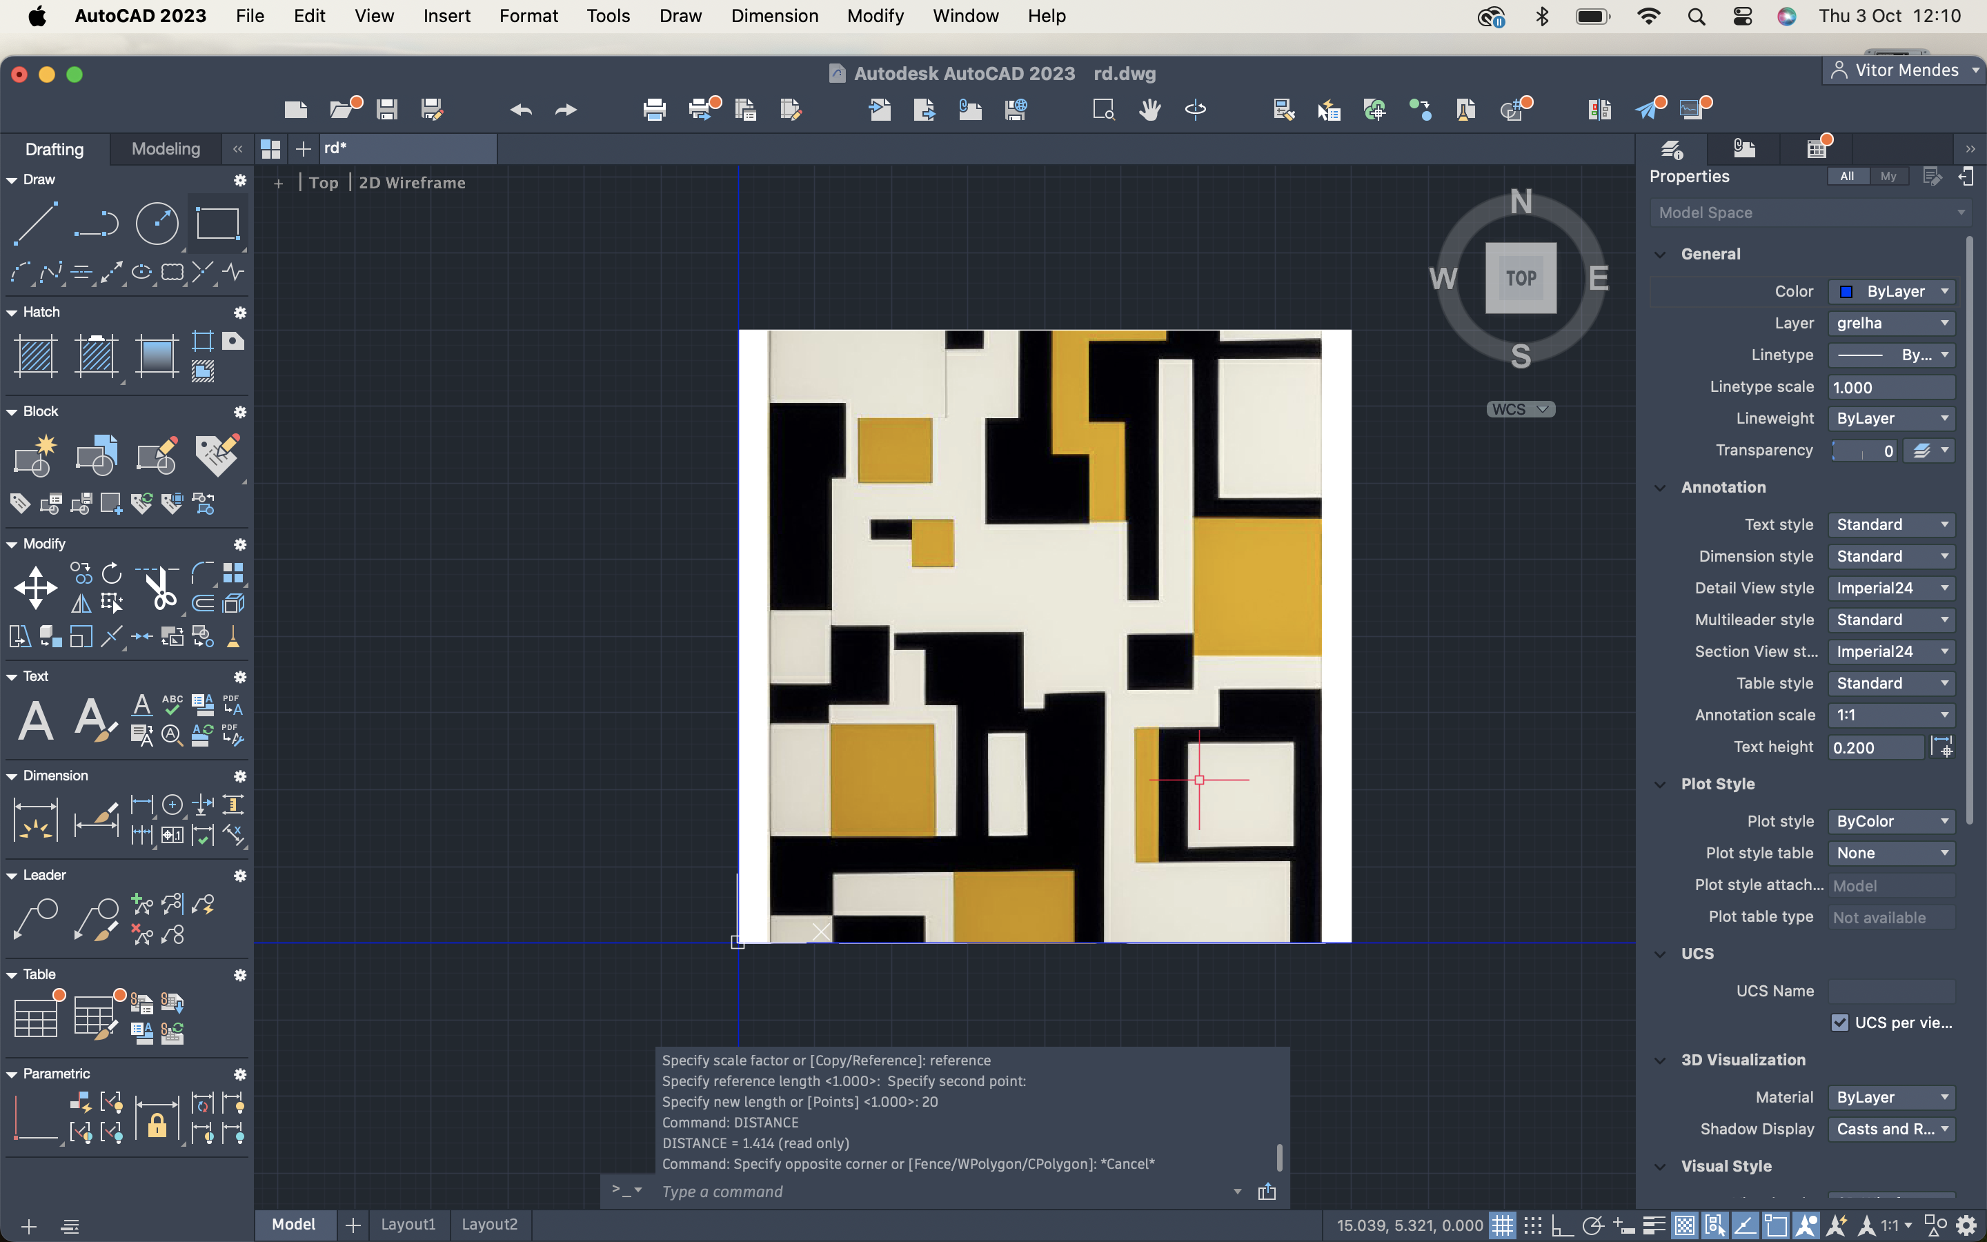Activate the Pan hand tool
The width and height of the screenshot is (1987, 1242).
1149,109
